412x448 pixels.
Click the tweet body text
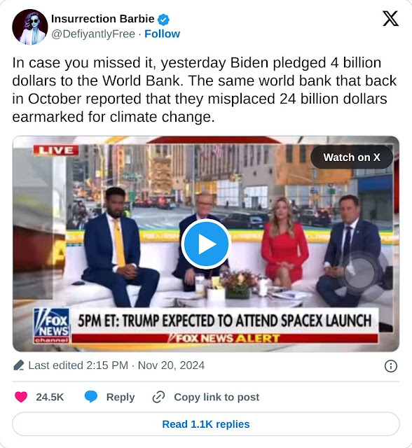(205, 90)
